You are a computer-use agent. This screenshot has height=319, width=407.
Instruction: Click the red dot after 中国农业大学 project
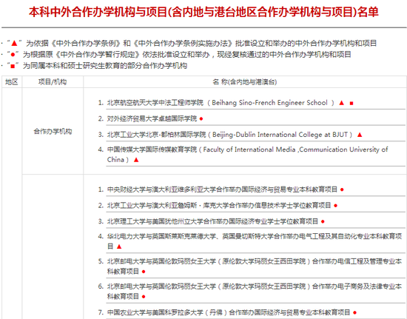click(354, 312)
